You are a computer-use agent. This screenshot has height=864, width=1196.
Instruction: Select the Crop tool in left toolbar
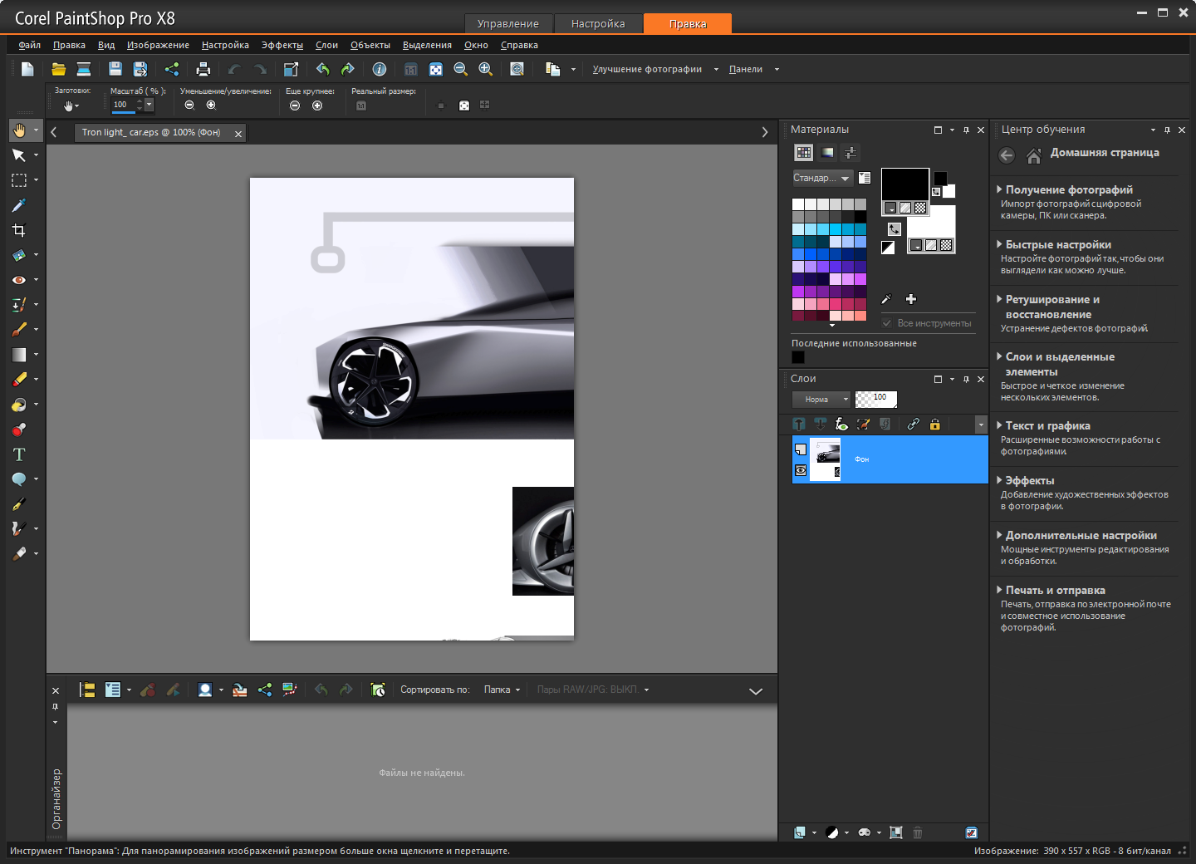click(19, 230)
